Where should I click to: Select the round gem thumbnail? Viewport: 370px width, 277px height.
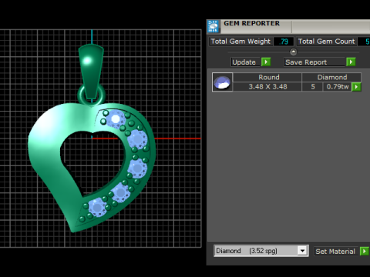point(222,82)
